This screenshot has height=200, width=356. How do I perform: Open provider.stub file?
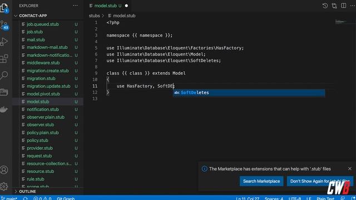39,148
